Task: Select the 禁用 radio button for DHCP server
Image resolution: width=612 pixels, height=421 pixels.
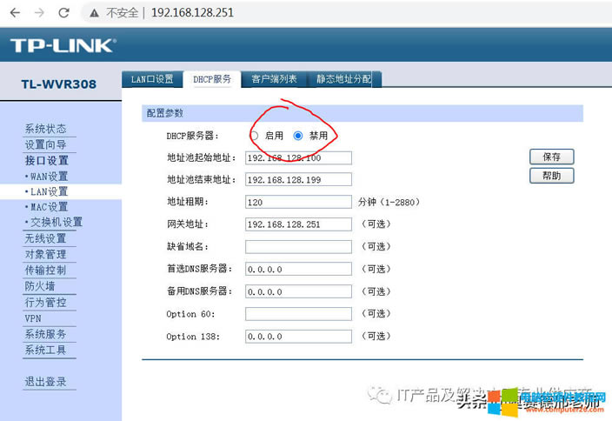Action: [x=298, y=136]
